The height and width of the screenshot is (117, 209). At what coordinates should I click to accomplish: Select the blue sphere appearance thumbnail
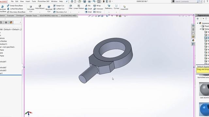204,109
